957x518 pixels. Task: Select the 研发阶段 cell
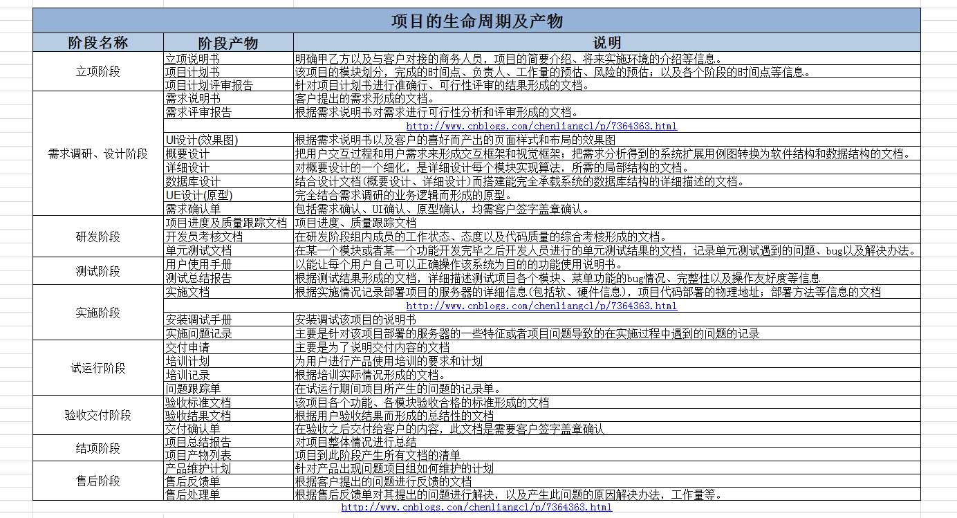(98, 237)
